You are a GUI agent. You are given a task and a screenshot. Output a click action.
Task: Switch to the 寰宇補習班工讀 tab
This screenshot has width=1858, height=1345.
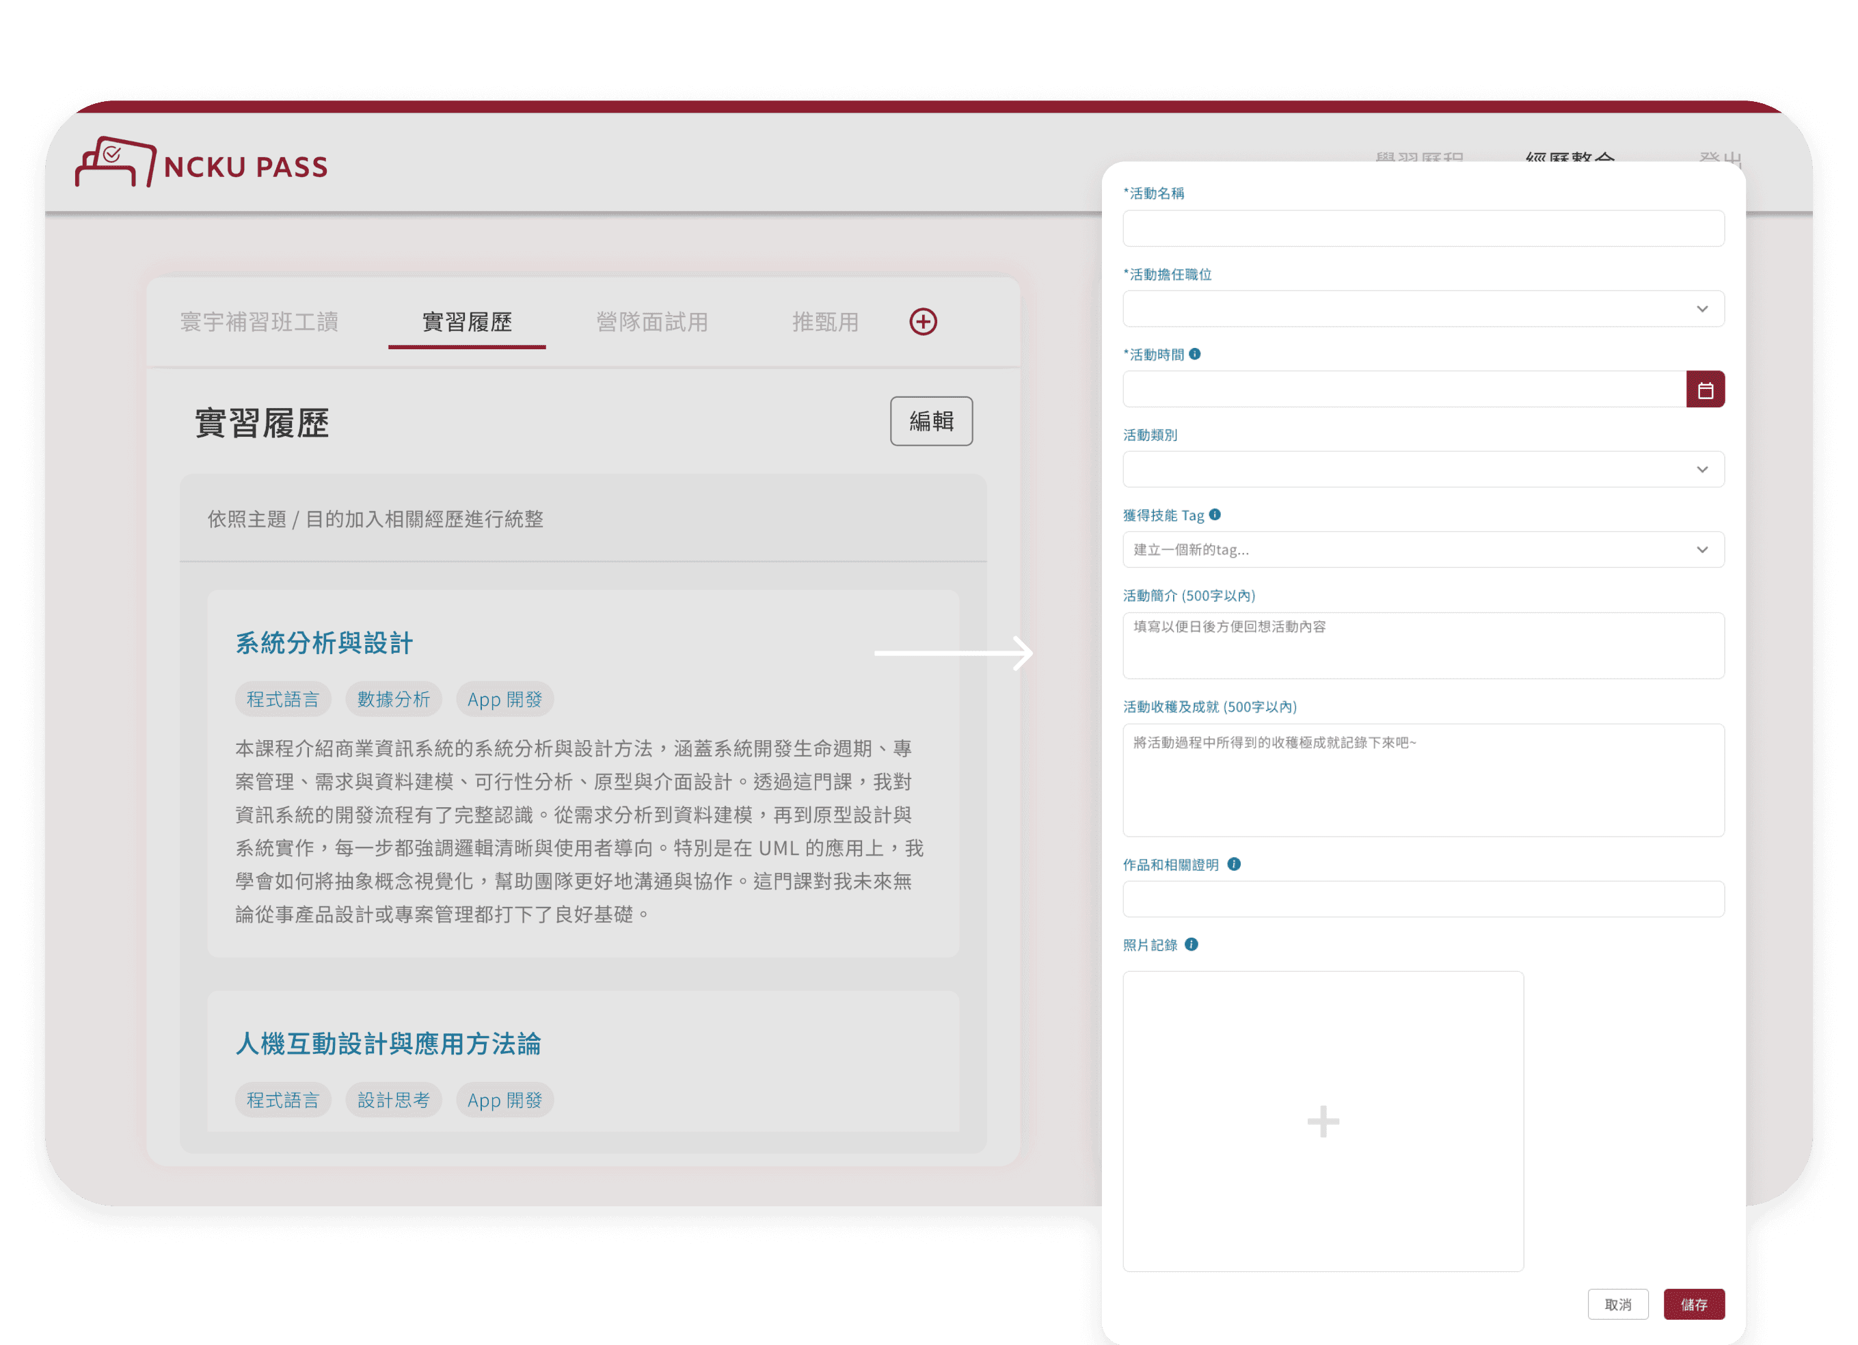[259, 322]
